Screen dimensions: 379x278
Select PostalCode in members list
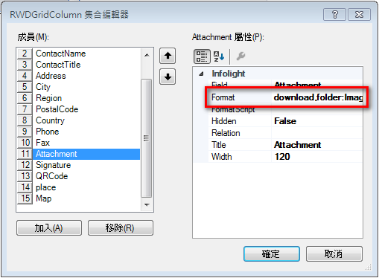point(78,109)
